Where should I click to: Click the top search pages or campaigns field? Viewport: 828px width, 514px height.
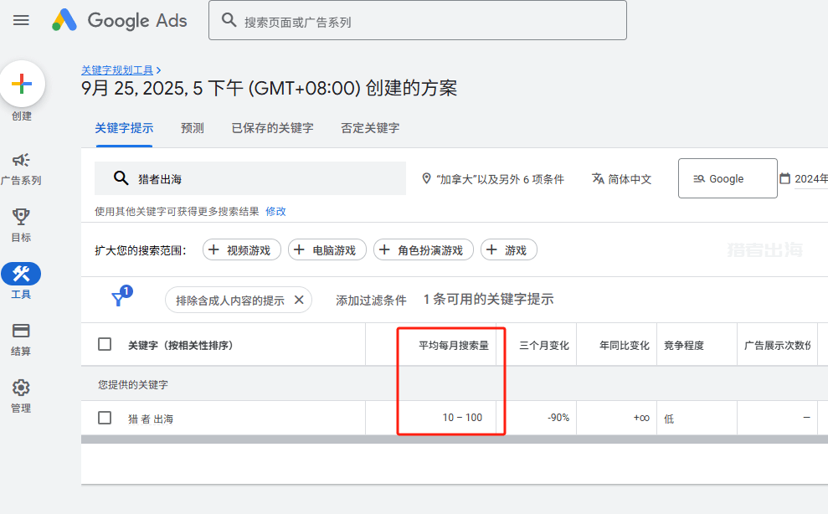point(418,20)
